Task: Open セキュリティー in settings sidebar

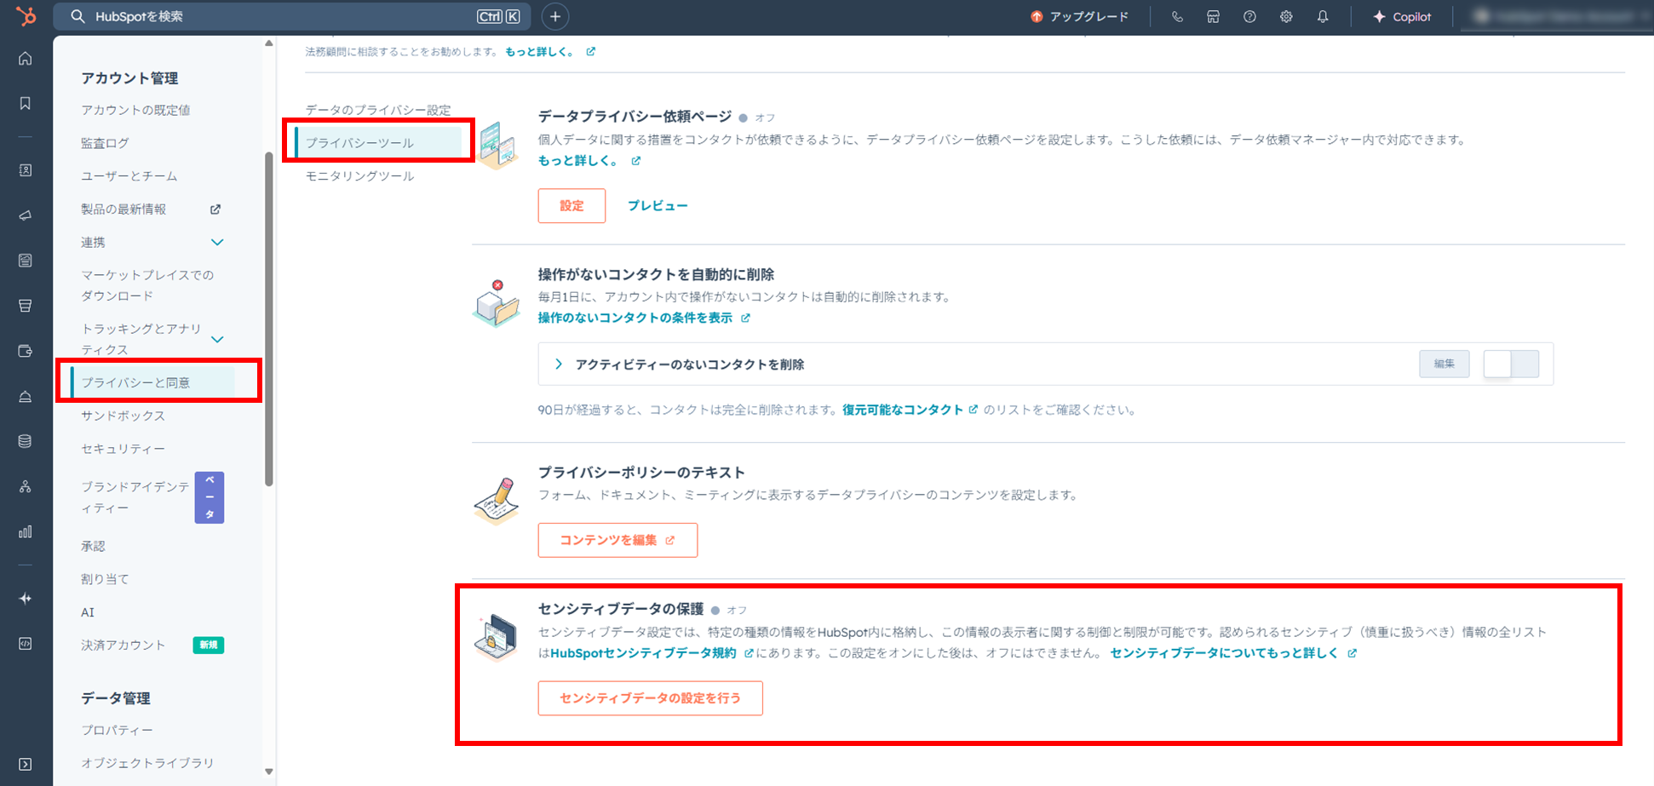Action: [123, 449]
